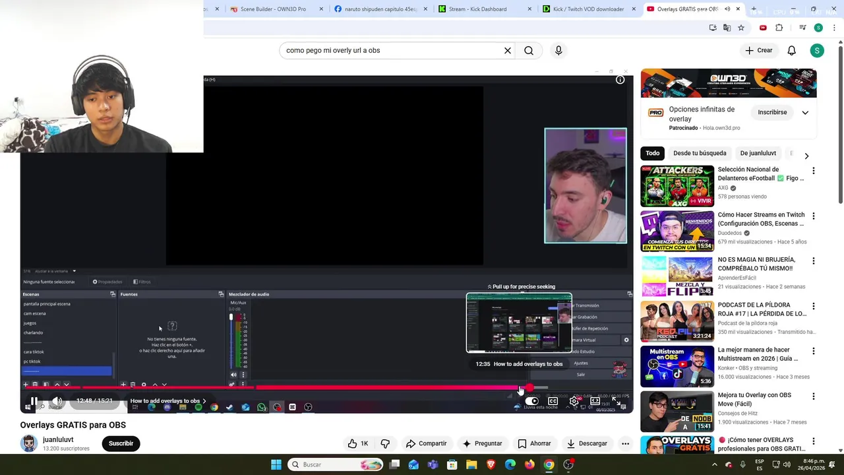Open 'La mejor manera de hacer Multistream' video
Viewport: 844px width, 475px height.
(x=677, y=366)
